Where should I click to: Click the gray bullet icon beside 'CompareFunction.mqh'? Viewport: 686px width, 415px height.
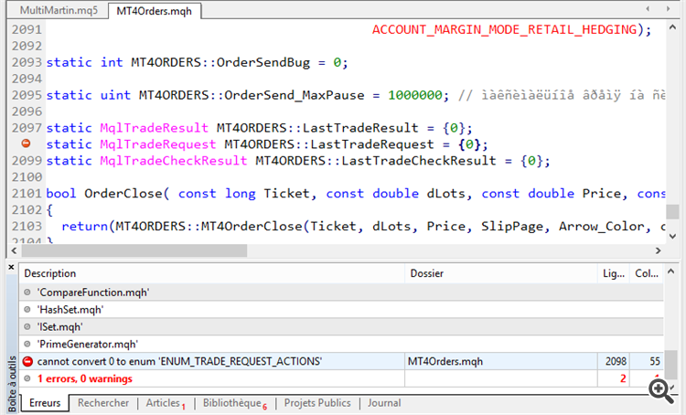27,293
